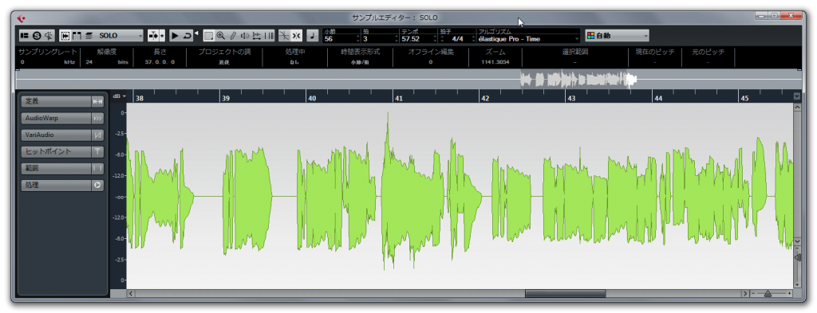Click the 範囲 range bars icon

pos(97,168)
